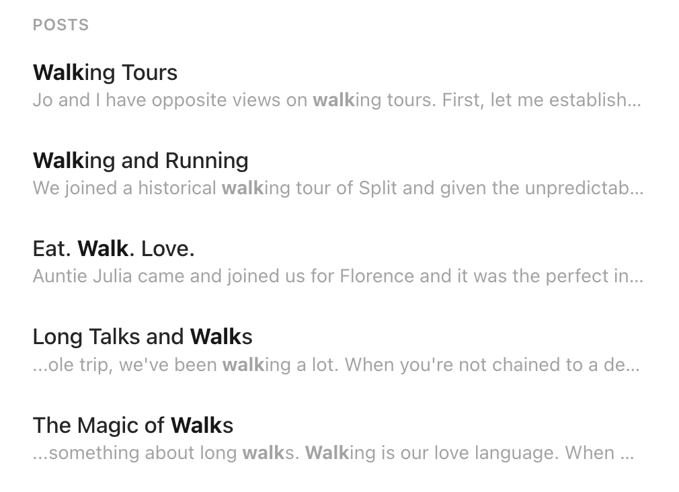Click the bold "Walk" in "Walking is our love language"
Image resolution: width=679 pixels, height=492 pixels.
327,453
